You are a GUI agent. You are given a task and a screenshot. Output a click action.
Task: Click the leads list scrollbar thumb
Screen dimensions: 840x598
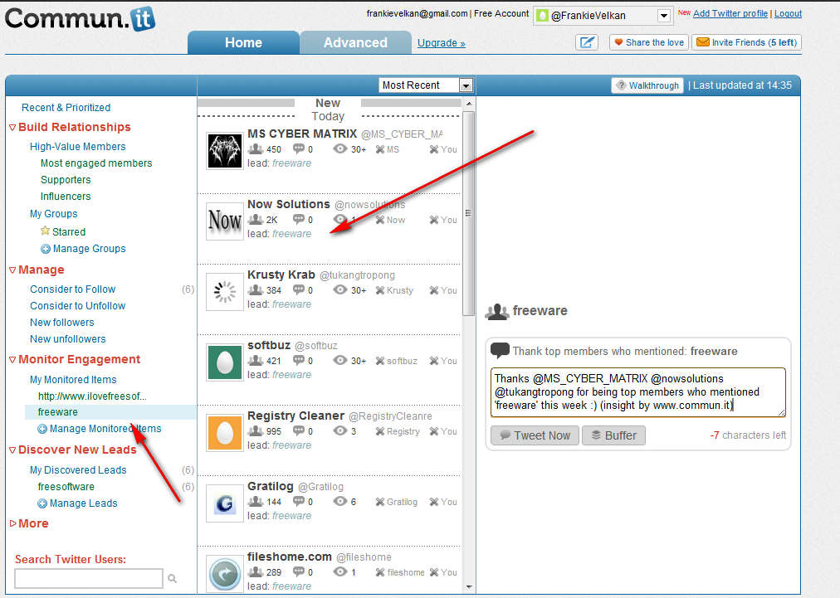(x=468, y=213)
